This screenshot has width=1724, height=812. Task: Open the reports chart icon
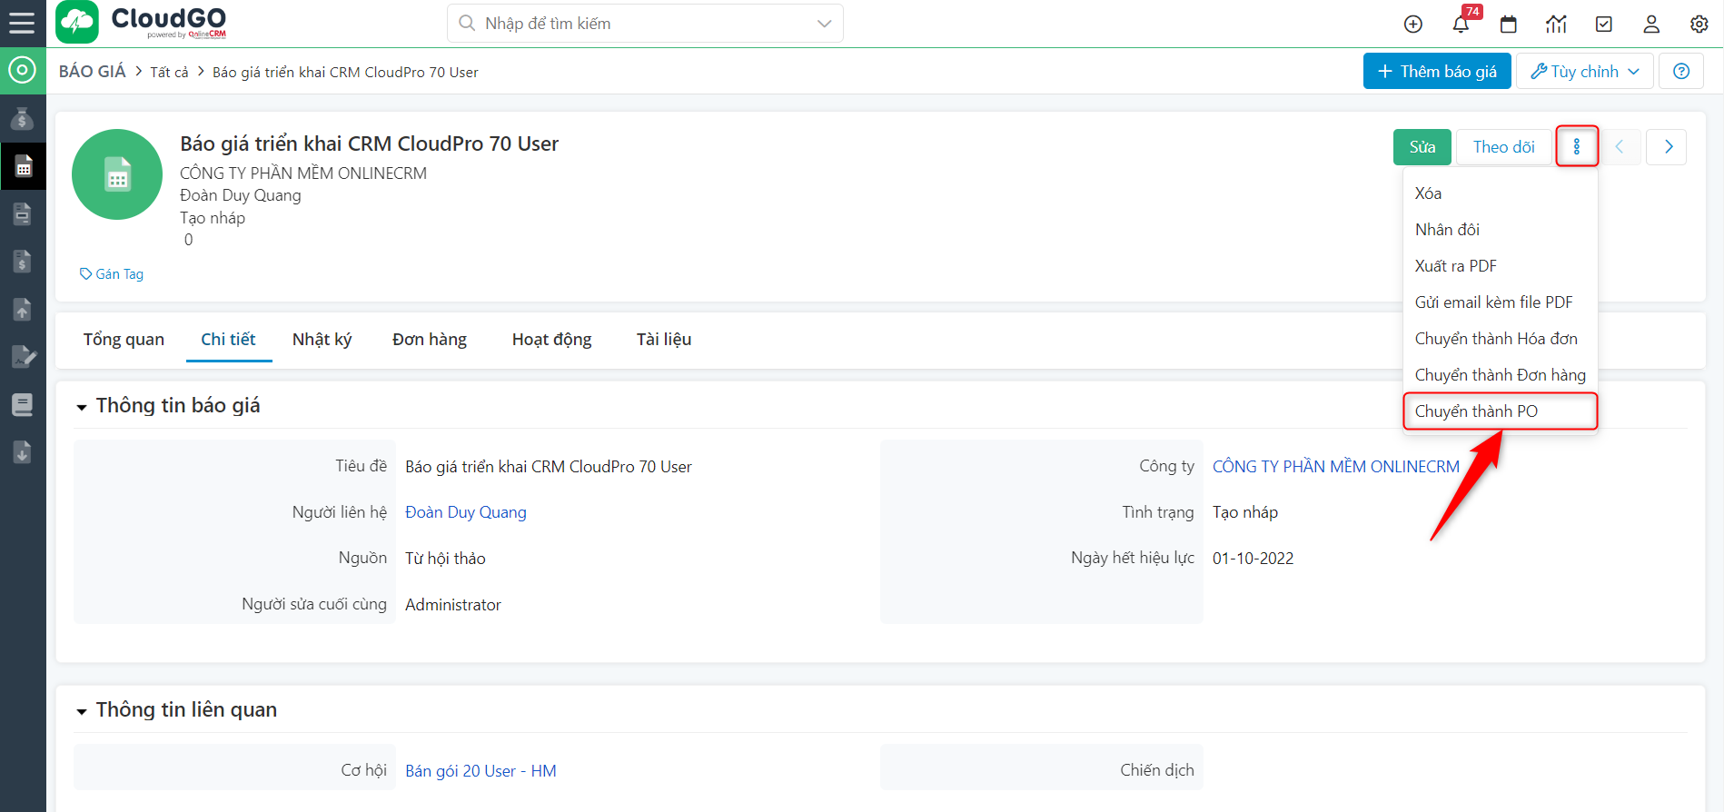coord(1556,24)
